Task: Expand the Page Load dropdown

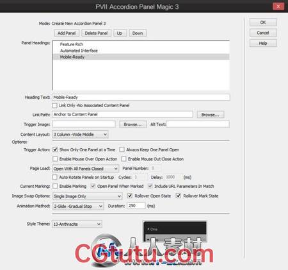Action: pyautogui.click(x=86, y=169)
